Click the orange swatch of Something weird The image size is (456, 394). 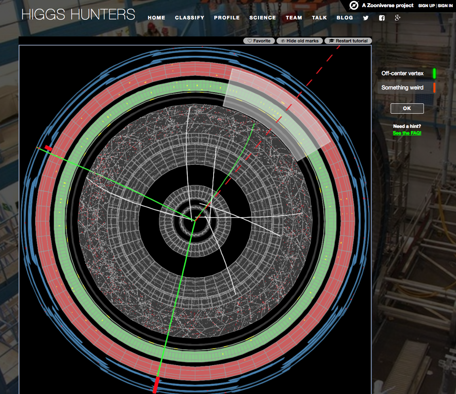tap(434, 88)
